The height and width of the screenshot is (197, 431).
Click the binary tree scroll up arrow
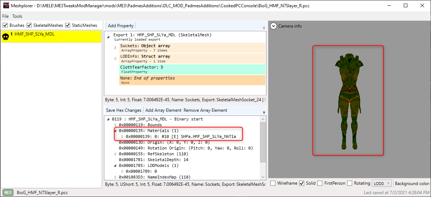coord(263,119)
